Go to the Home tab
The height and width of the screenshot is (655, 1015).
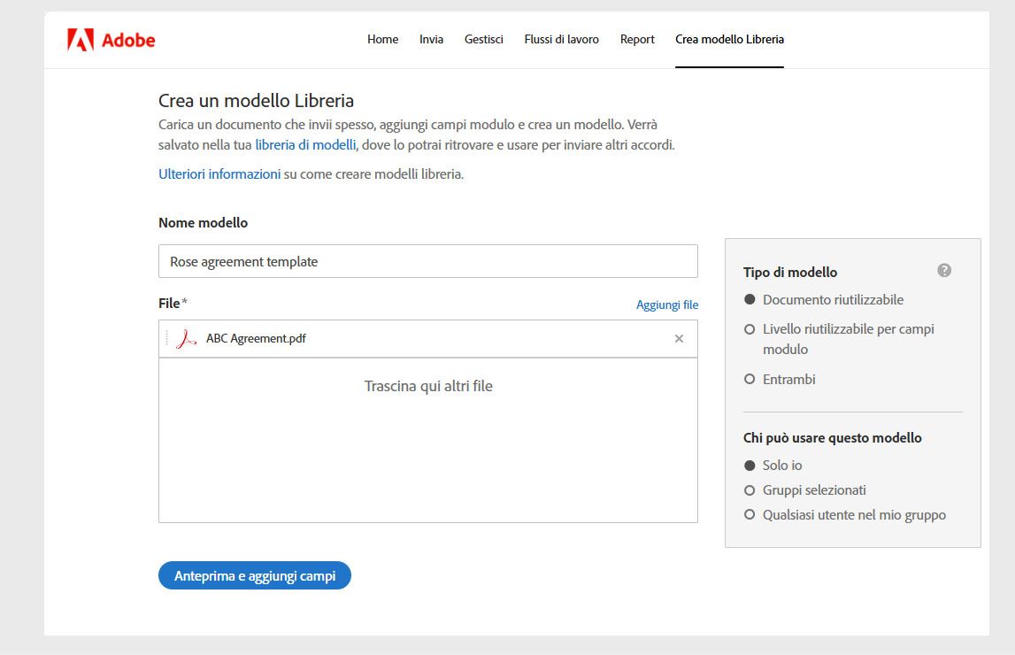pyautogui.click(x=382, y=39)
